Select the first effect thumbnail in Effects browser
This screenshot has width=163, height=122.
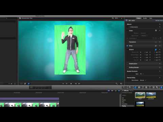point(140,95)
